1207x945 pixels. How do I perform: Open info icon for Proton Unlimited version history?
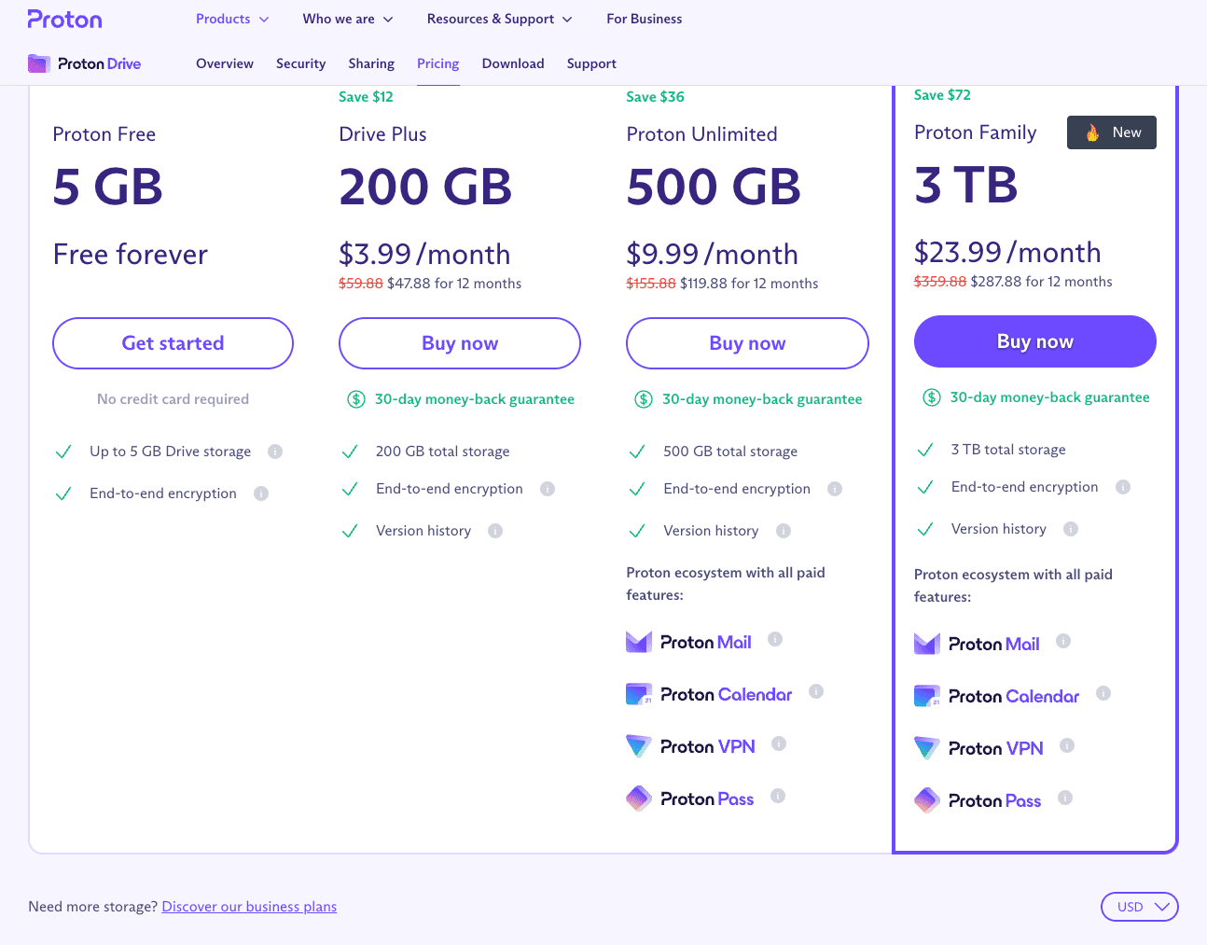(x=784, y=531)
